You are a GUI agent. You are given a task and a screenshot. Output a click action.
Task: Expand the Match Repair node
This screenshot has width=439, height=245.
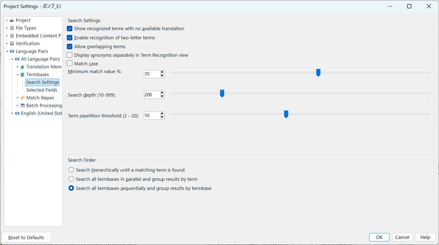pos(18,98)
